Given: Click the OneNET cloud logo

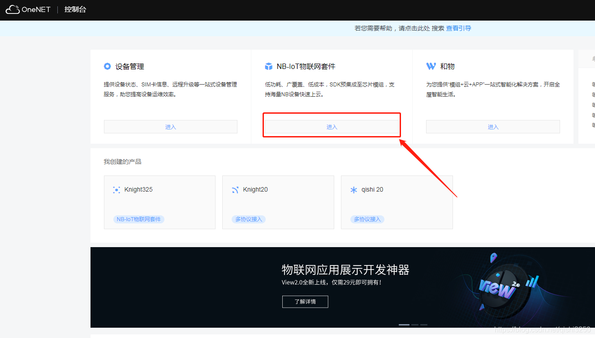Looking at the screenshot, I should coord(28,9).
